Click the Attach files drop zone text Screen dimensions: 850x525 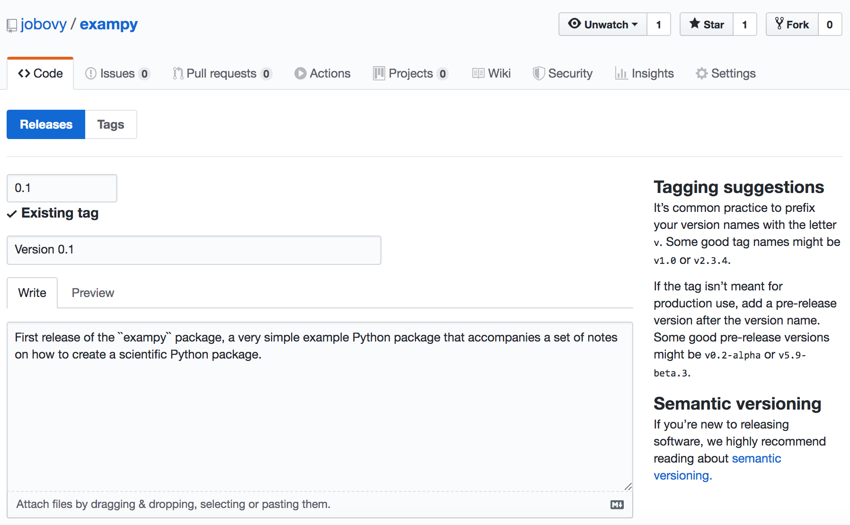click(173, 504)
